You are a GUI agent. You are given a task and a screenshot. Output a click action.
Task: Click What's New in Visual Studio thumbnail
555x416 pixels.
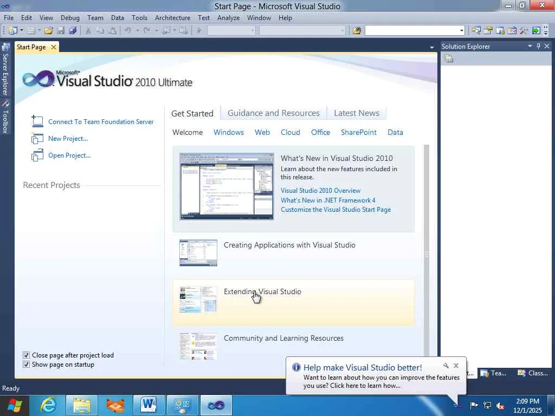pyautogui.click(x=227, y=186)
